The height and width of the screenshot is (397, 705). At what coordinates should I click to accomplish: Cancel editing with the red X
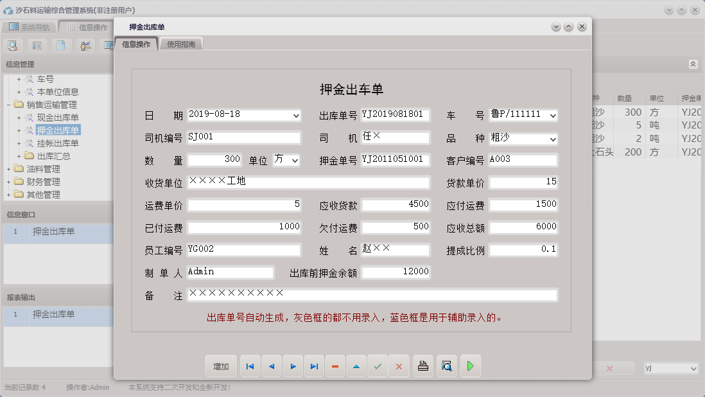[x=399, y=366]
